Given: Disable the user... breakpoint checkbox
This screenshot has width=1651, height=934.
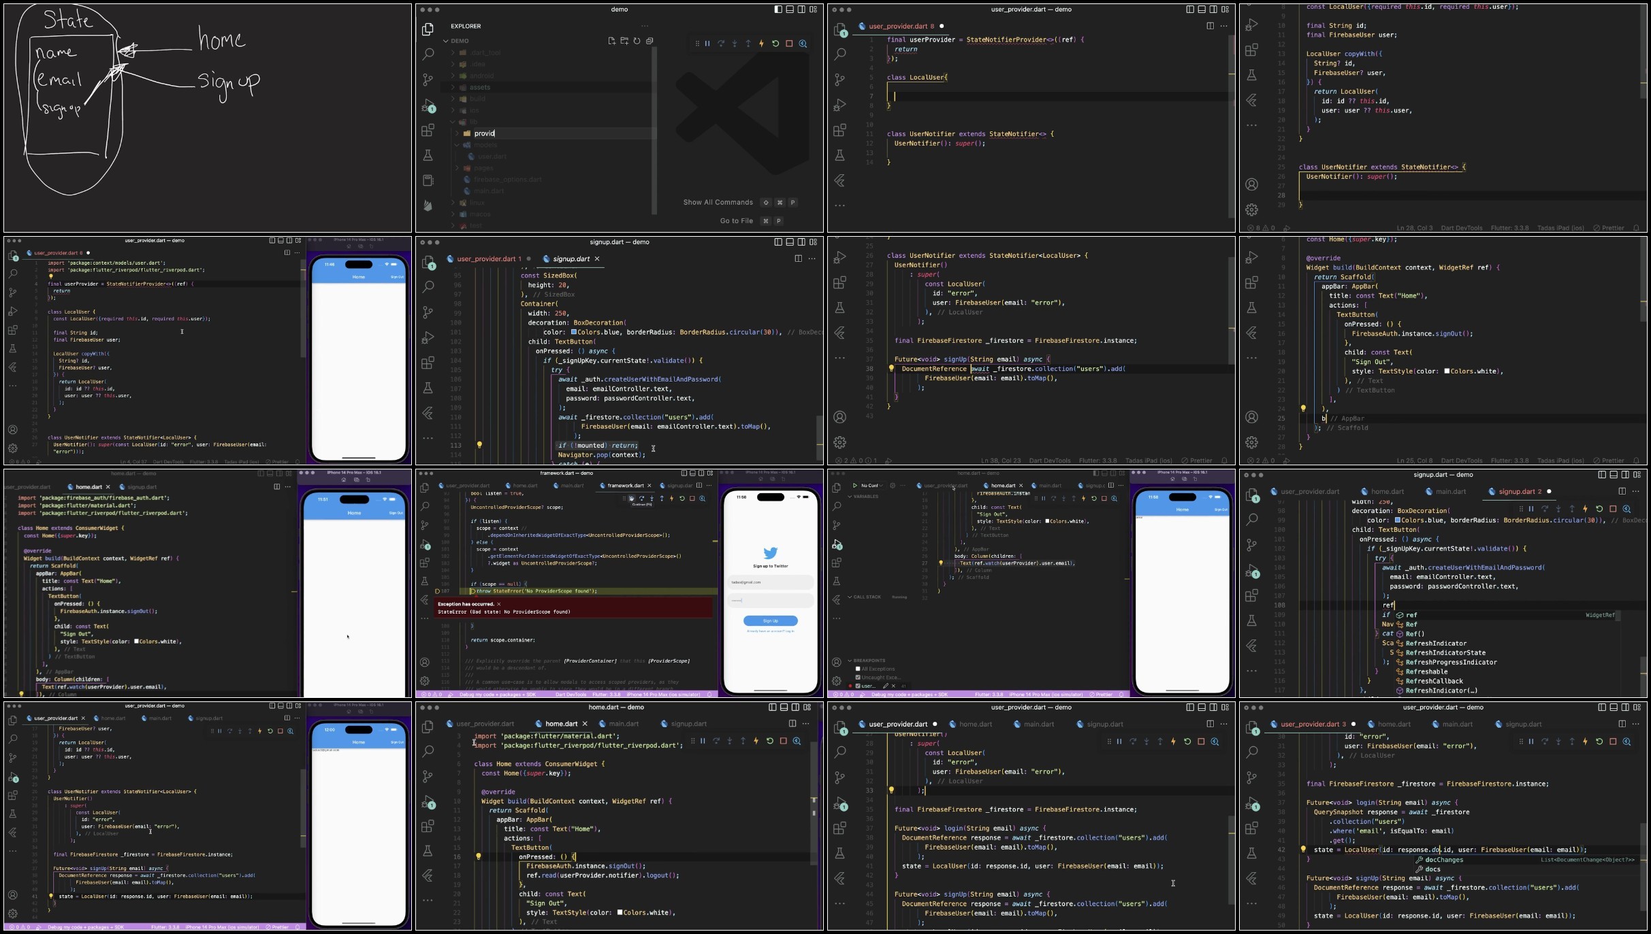Looking at the screenshot, I should click(858, 686).
